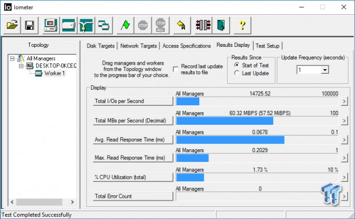Click the % CPU Utilization progress bar
This screenshot has height=219, width=355.
257,177
